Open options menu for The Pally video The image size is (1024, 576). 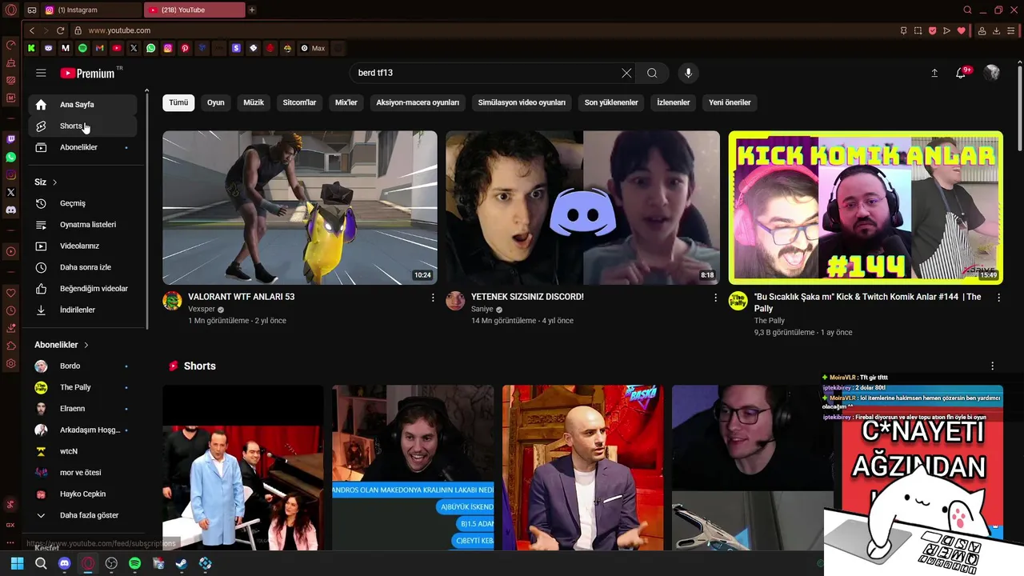(x=998, y=298)
